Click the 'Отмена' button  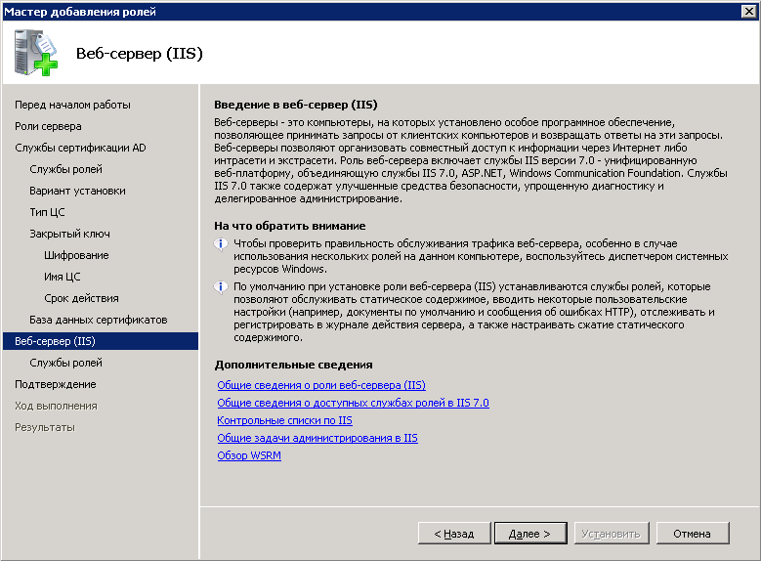692,534
